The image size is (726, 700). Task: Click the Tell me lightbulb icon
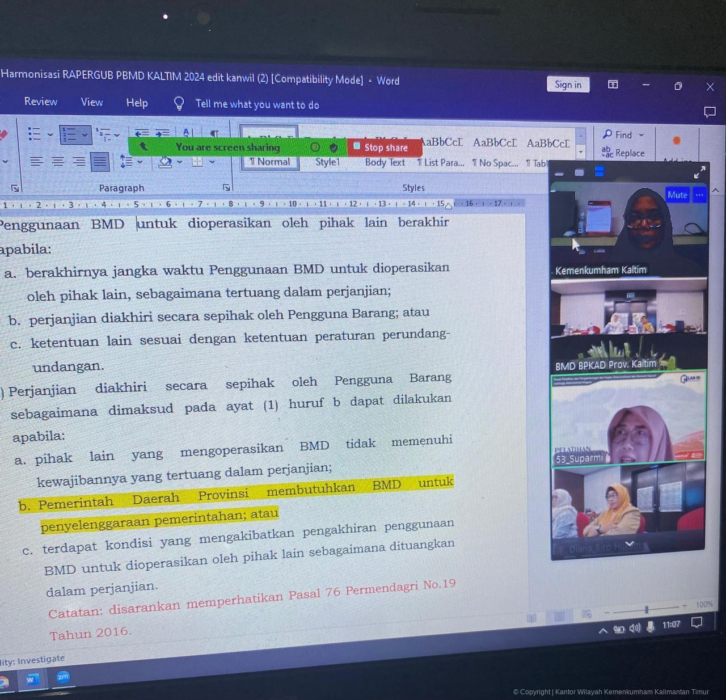(x=179, y=103)
